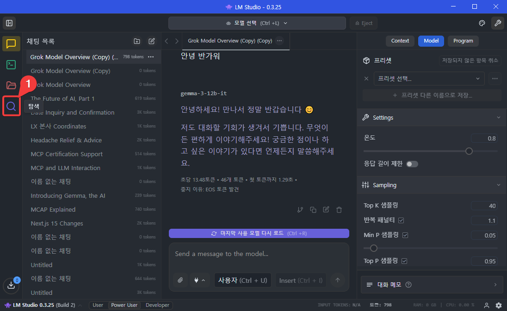Viewport: 507px width, 311px height.
Task: Collapse the Sampling section
Action: (x=498, y=185)
